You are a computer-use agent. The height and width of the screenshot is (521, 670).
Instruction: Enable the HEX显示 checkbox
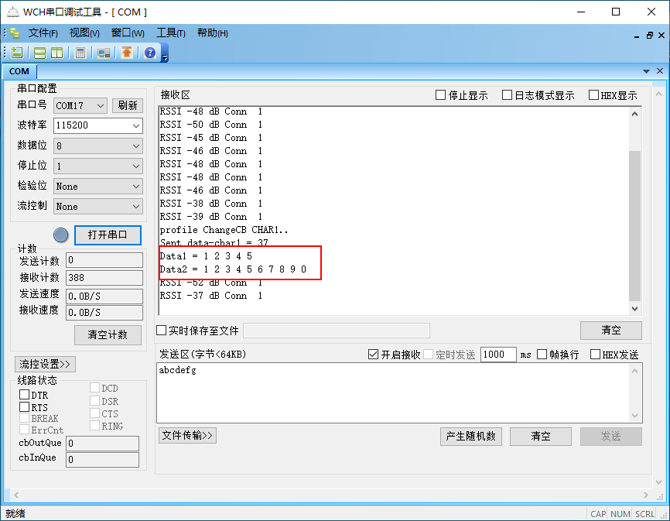[x=593, y=95]
